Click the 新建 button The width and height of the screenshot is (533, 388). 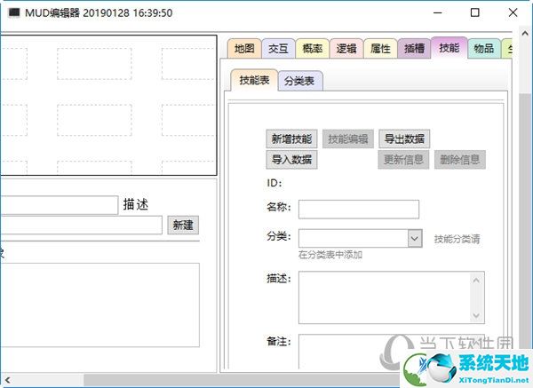[183, 225]
